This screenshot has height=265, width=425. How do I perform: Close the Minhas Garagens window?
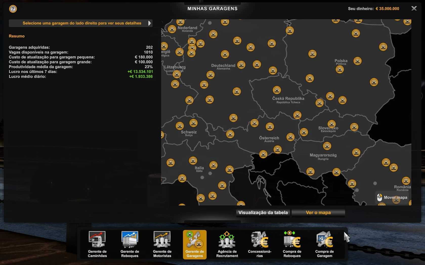(x=414, y=9)
